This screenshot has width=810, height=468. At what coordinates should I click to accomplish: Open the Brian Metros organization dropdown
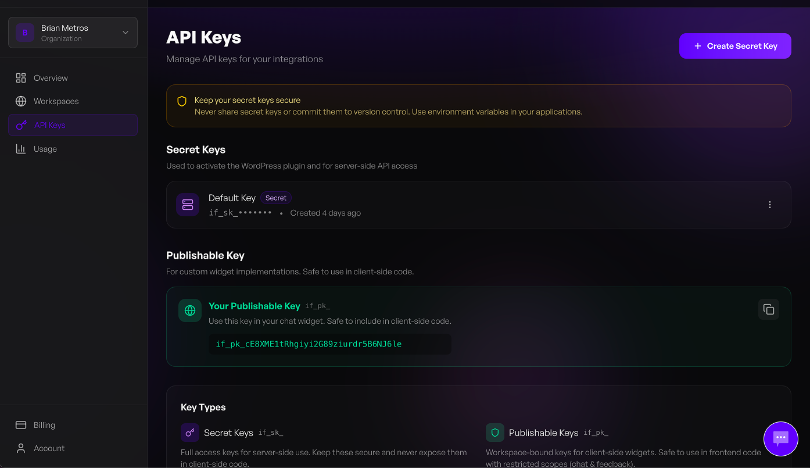(73, 33)
